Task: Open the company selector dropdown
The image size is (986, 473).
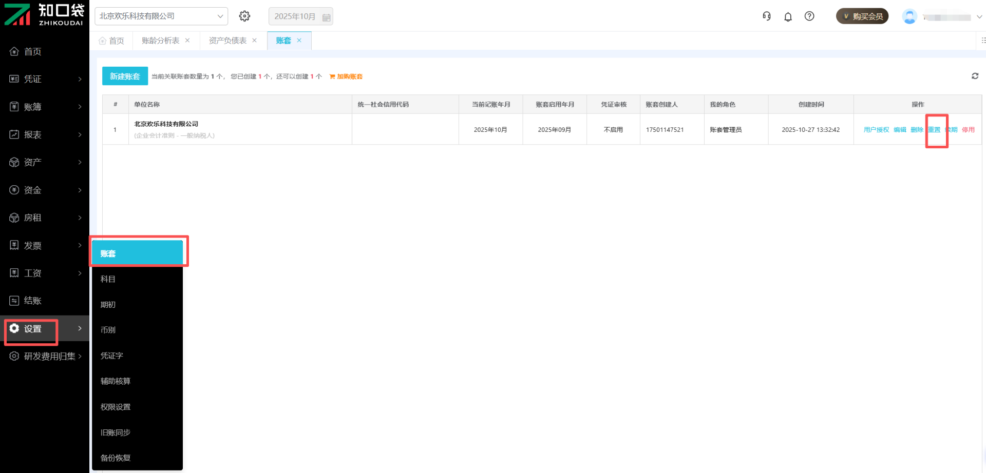Action: (161, 16)
